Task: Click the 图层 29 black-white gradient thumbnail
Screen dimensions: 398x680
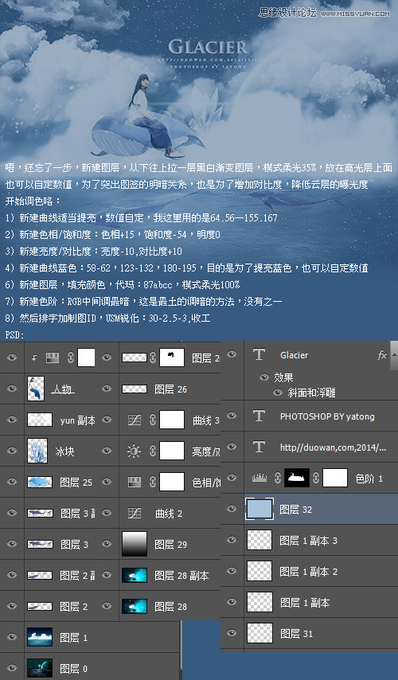Action: [x=135, y=545]
